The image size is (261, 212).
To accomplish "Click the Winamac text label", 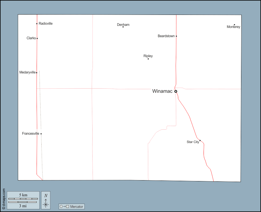I will click(x=162, y=91).
